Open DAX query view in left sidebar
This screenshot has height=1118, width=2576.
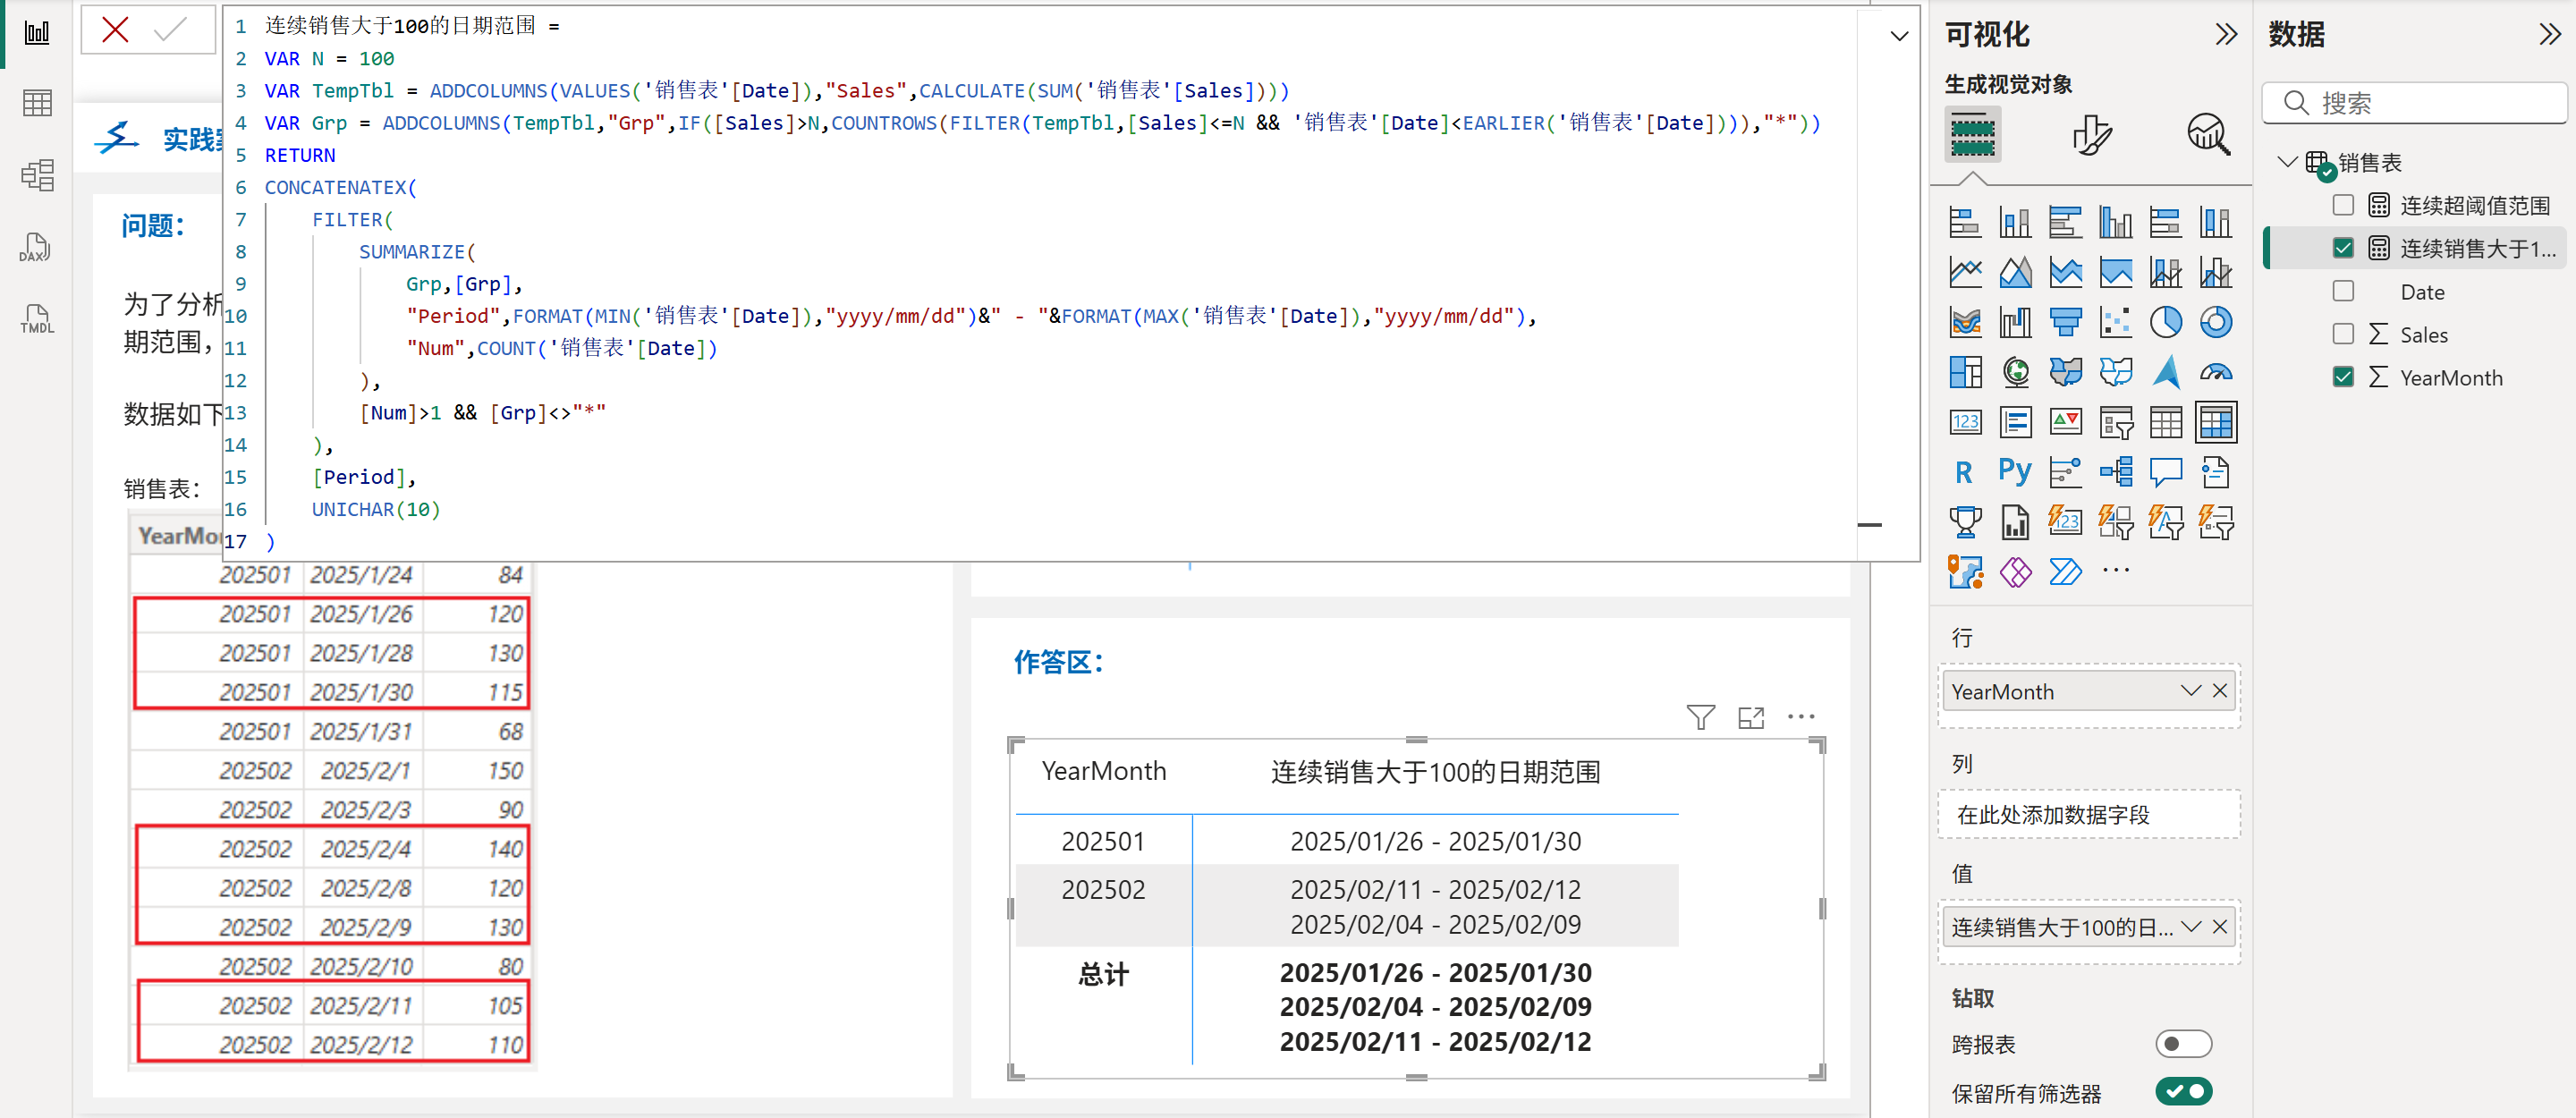coord(36,247)
